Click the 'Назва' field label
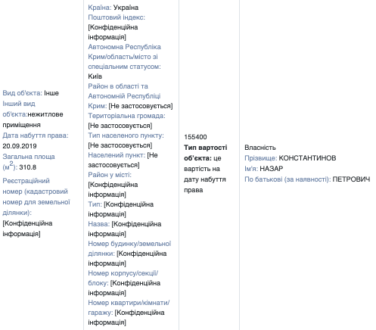Image resolution: width=376 pixels, height=330 pixels. point(99,224)
